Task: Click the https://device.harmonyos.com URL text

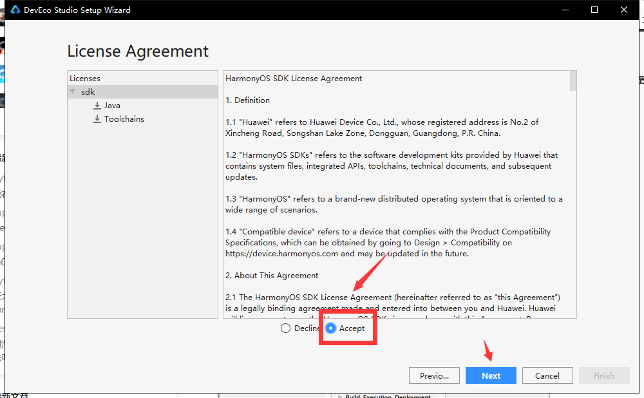Action: [x=282, y=254]
